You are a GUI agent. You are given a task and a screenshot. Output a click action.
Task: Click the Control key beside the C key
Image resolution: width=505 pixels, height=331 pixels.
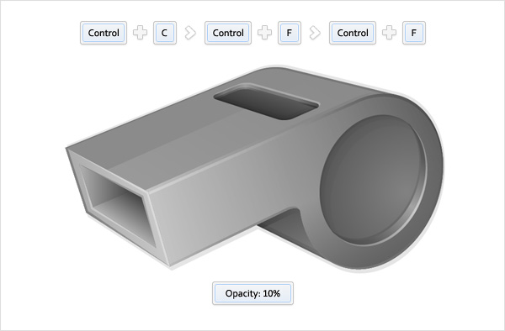point(104,33)
